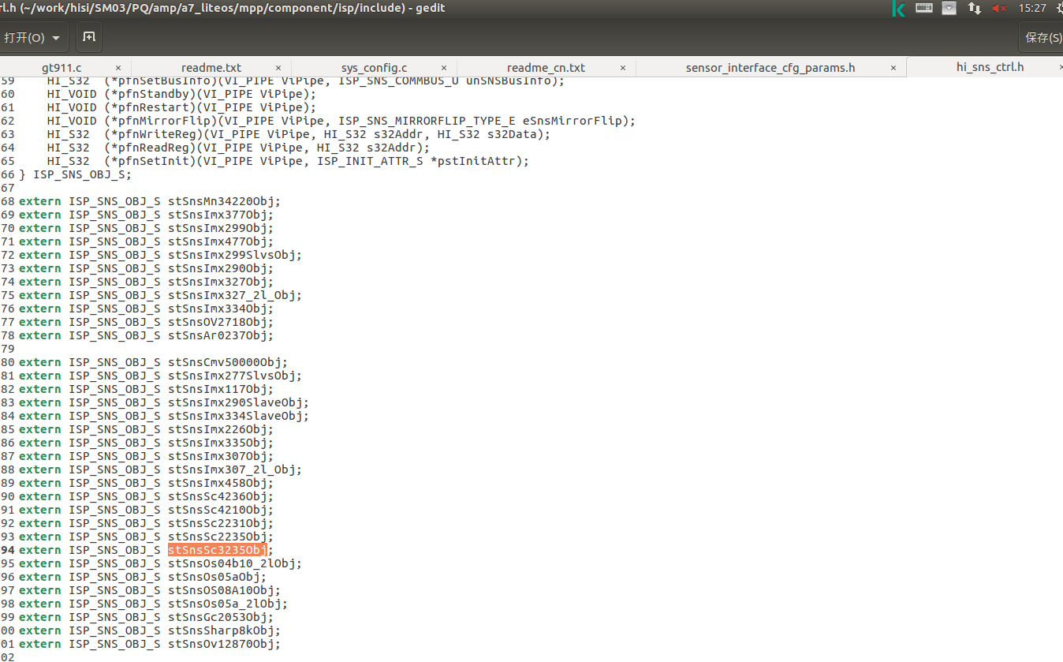Open the green K tray icon
This screenshot has width=1063, height=662.
pyautogui.click(x=899, y=9)
